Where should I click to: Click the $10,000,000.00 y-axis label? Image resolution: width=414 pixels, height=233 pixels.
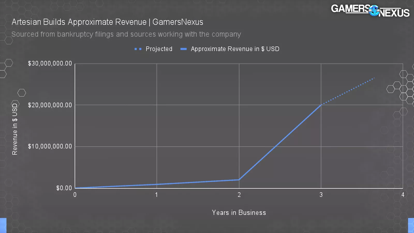pos(50,147)
